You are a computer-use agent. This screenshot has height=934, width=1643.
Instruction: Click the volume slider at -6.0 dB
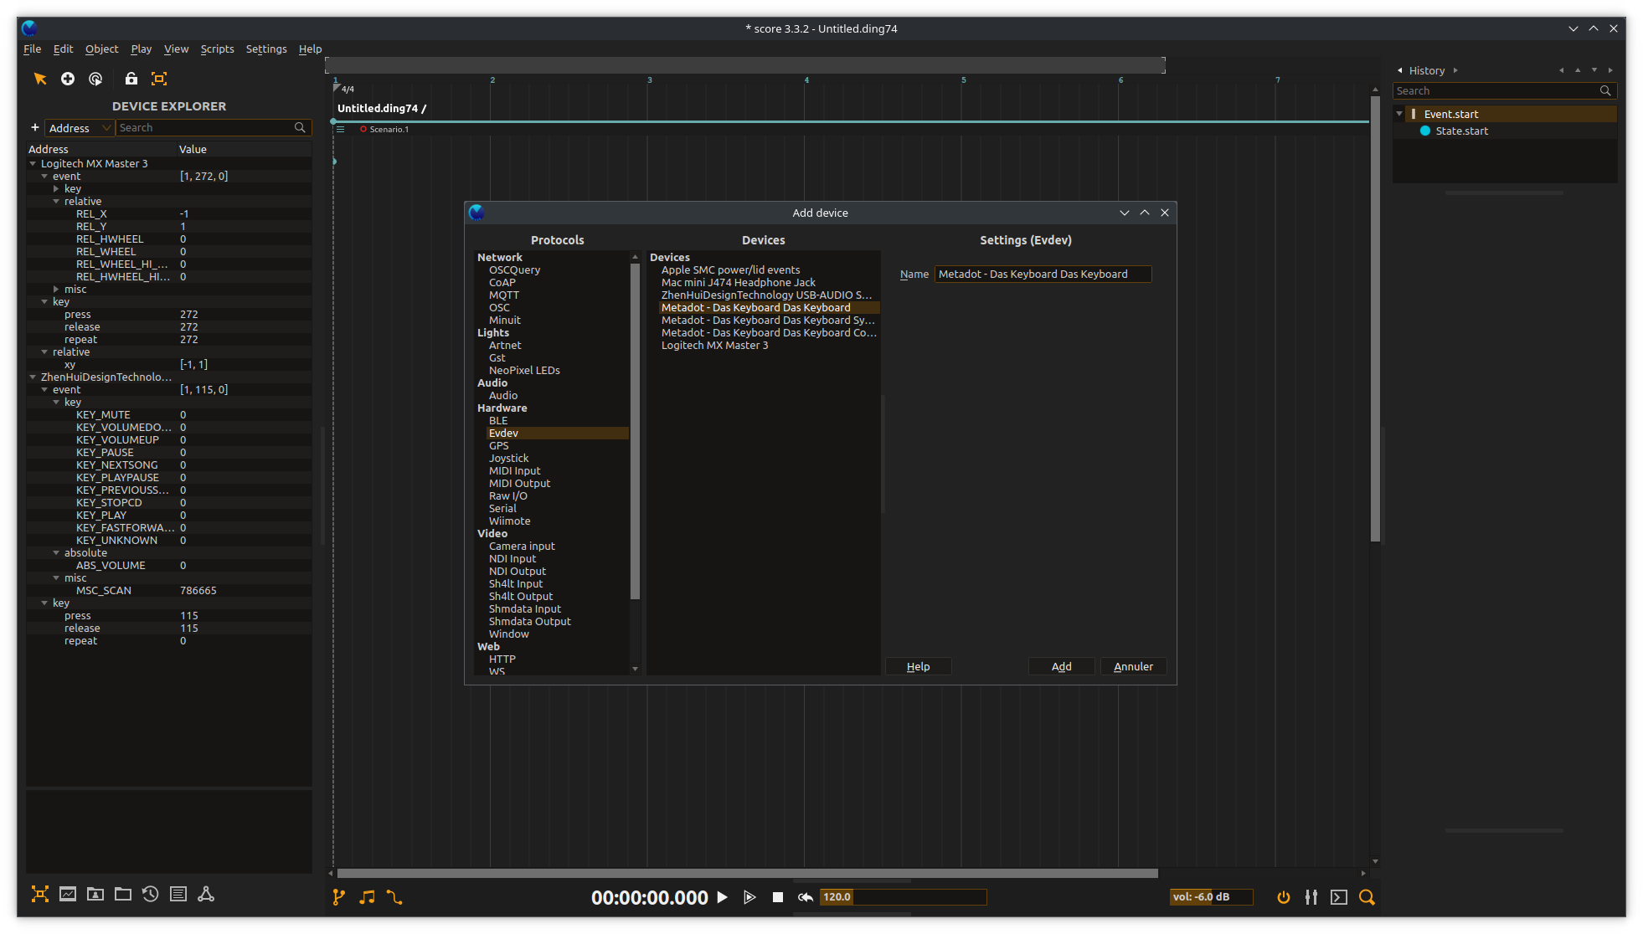point(1201,896)
